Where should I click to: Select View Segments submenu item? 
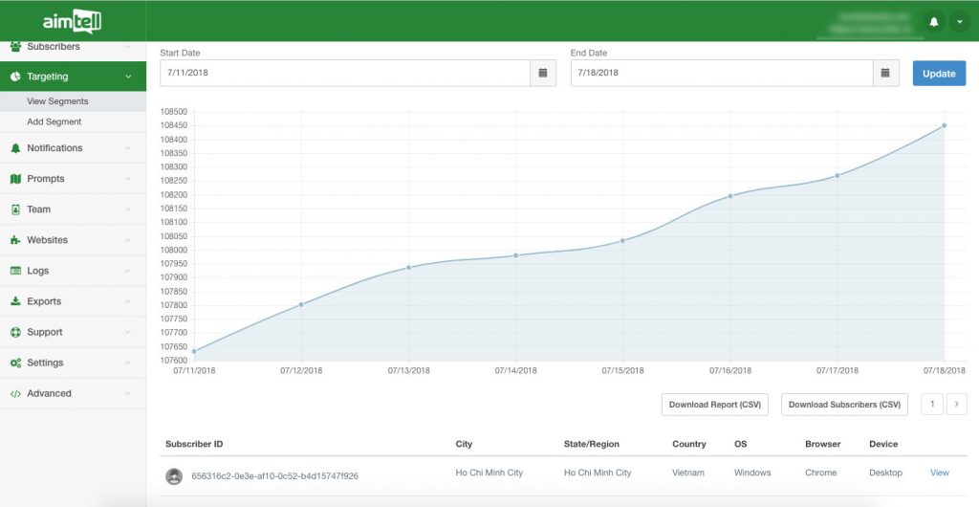click(57, 101)
